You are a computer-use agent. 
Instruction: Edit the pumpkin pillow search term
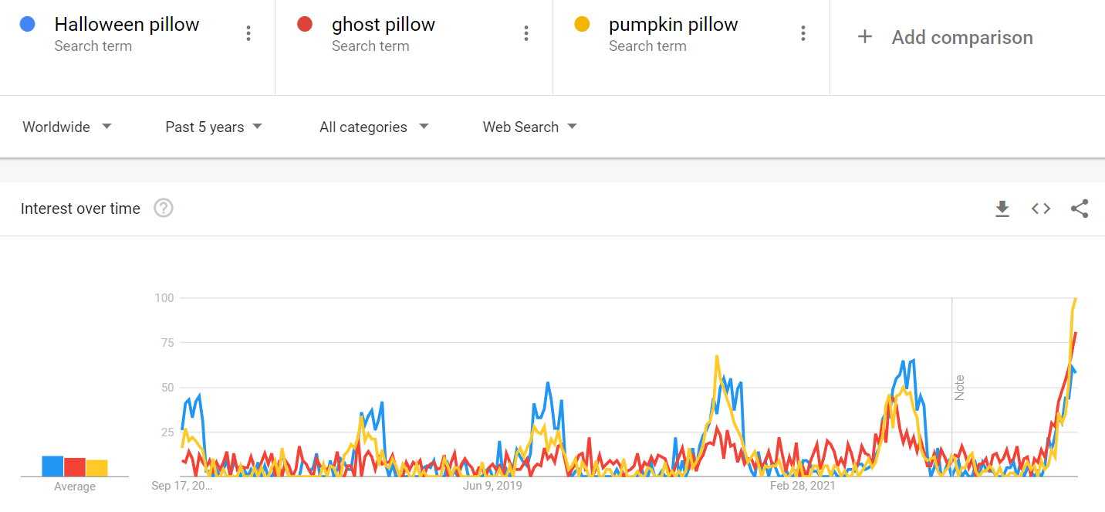click(673, 25)
